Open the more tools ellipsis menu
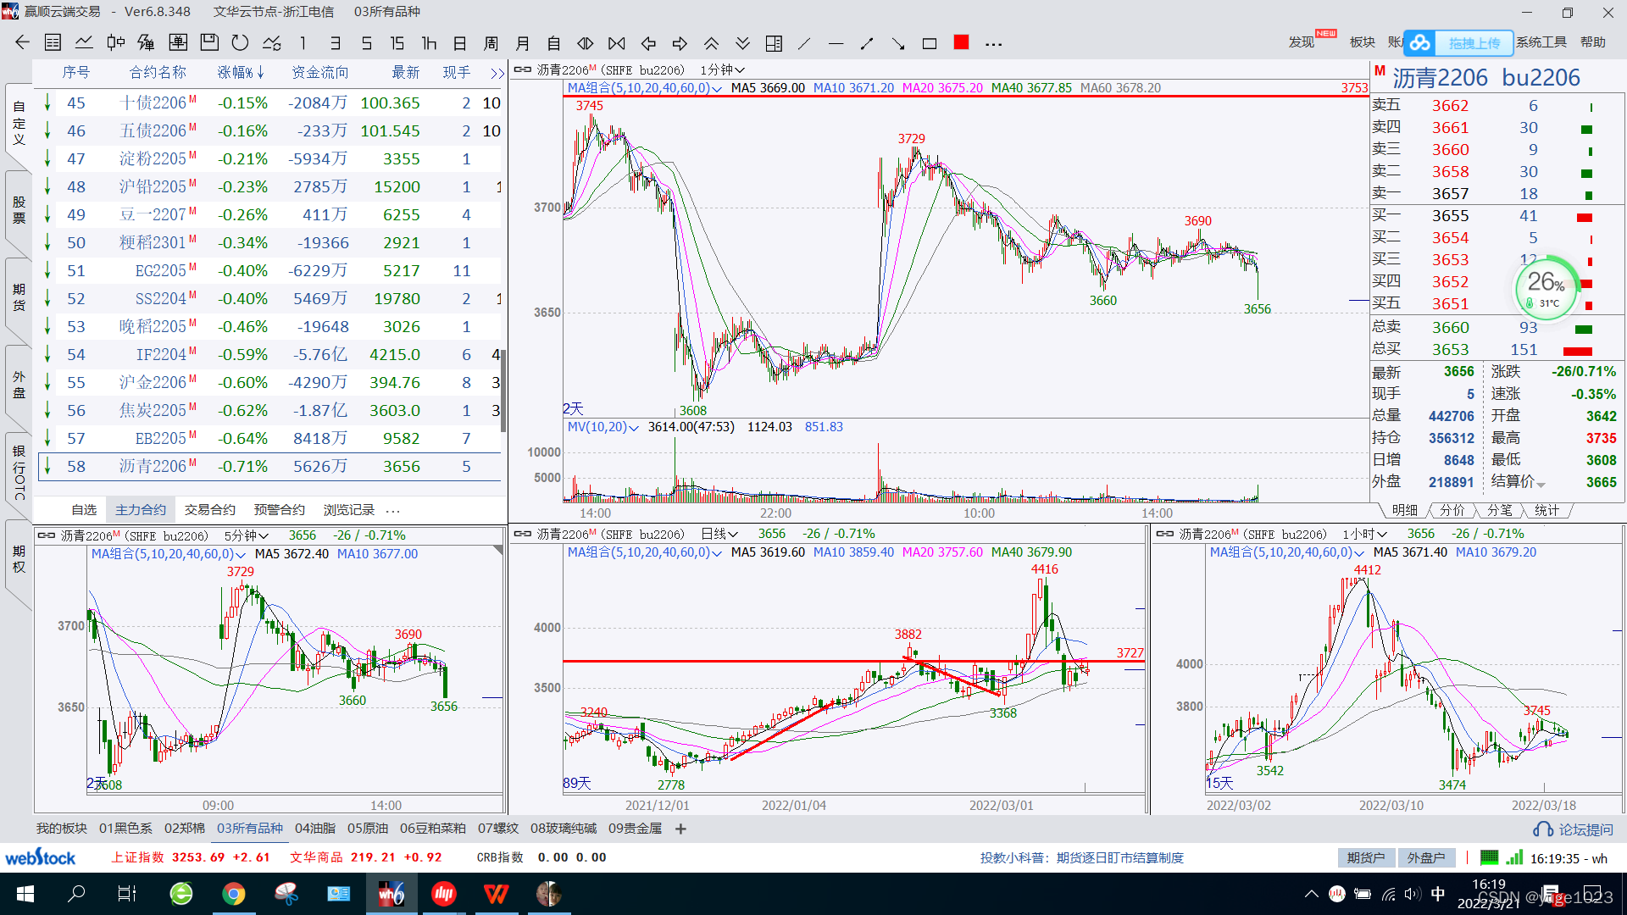This screenshot has width=1627, height=915. click(x=993, y=43)
